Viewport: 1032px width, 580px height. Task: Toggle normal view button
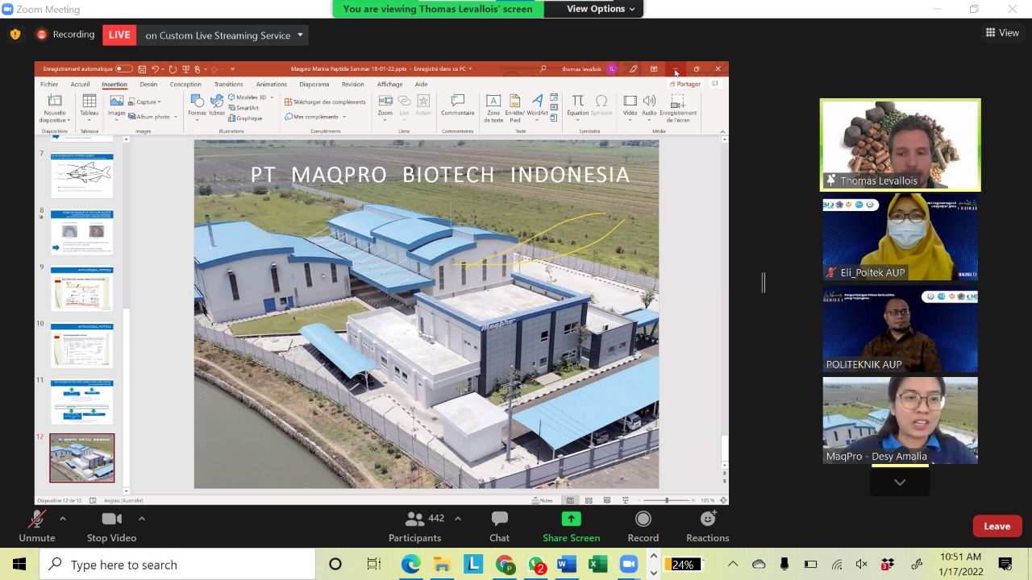(x=570, y=500)
